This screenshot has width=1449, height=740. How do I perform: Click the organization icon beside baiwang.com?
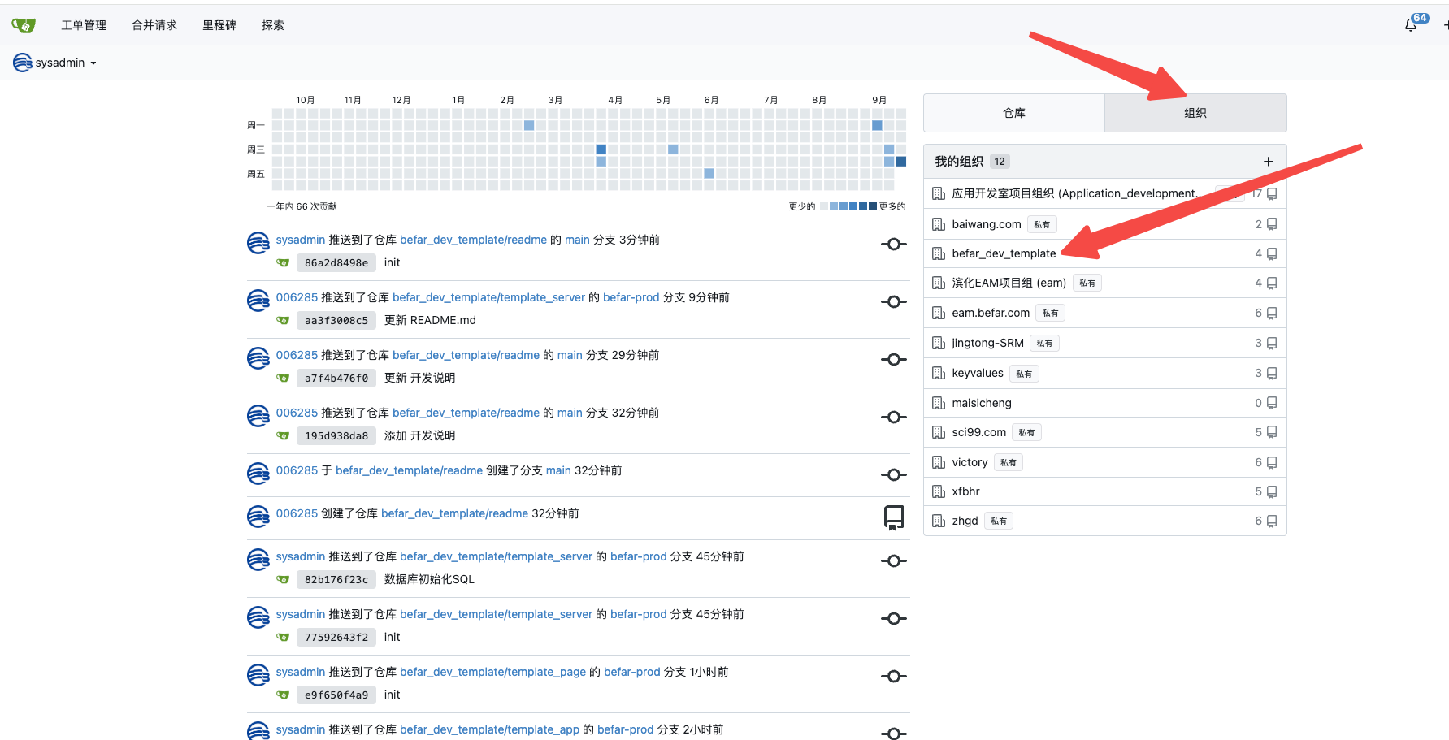coord(939,224)
